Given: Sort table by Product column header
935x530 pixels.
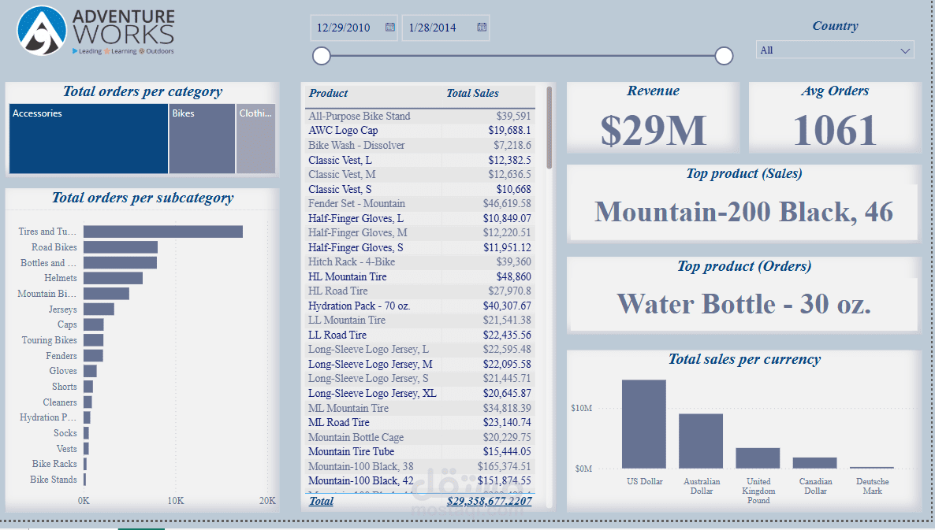Looking at the screenshot, I should point(328,94).
